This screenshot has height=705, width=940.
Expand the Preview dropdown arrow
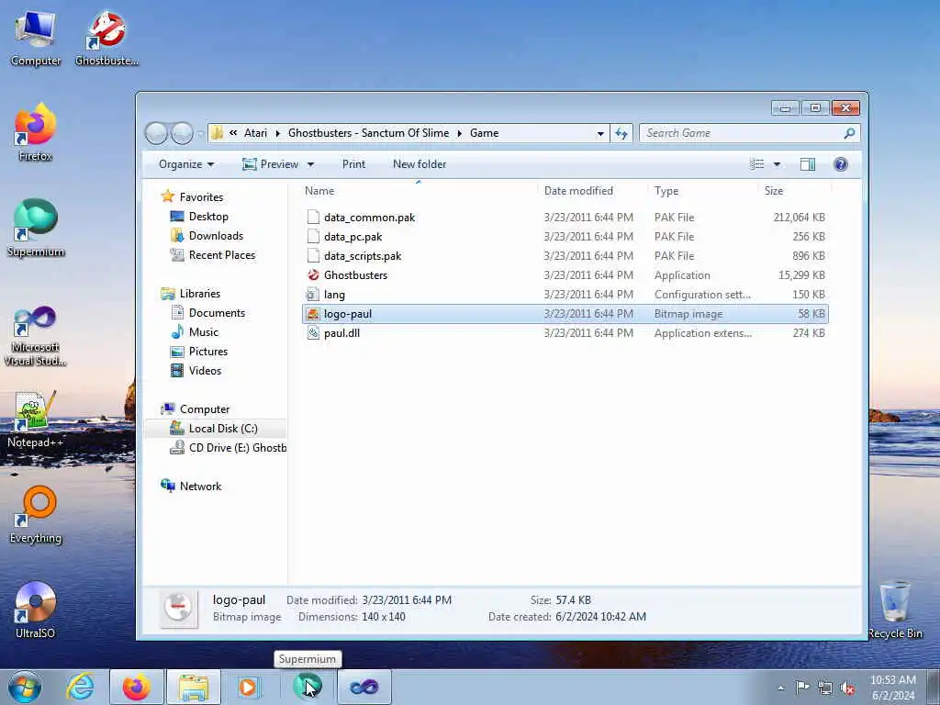tap(310, 164)
